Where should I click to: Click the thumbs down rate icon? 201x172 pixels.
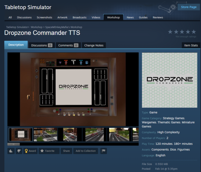coord(19,151)
